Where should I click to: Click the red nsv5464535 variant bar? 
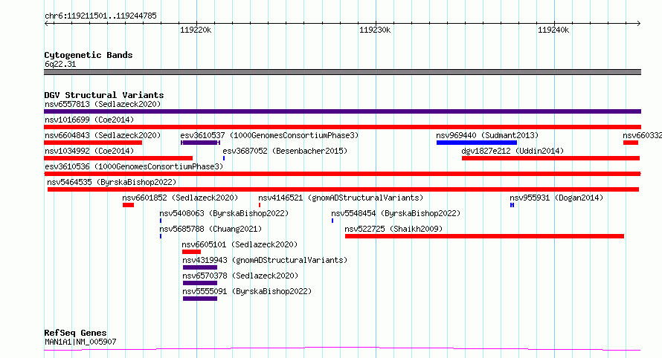point(343,189)
